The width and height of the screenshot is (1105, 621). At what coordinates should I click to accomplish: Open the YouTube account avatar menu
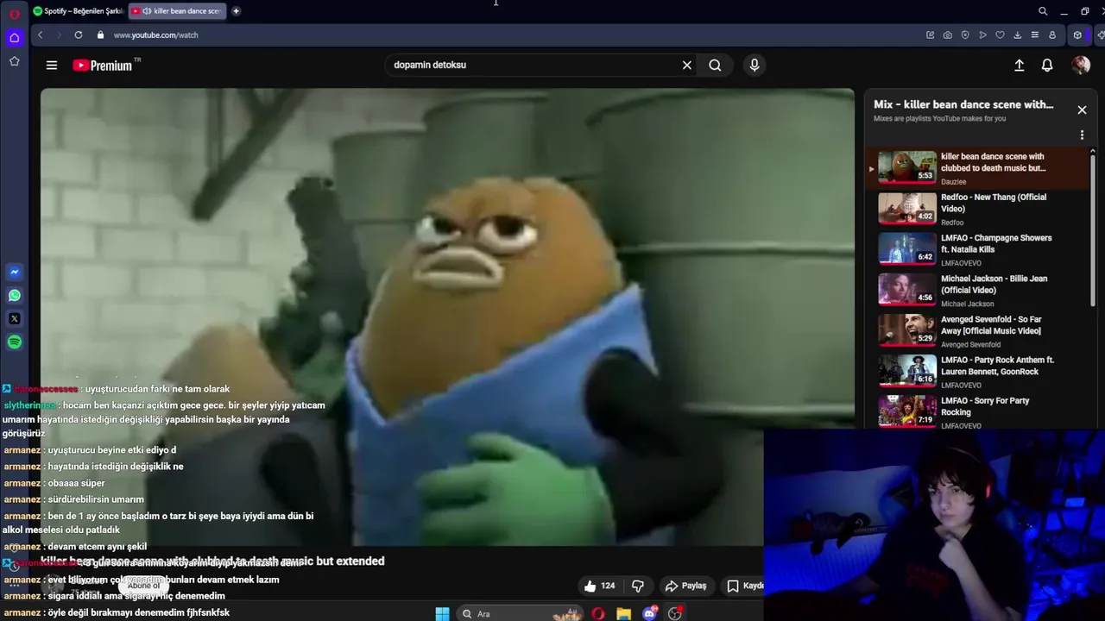click(x=1081, y=65)
